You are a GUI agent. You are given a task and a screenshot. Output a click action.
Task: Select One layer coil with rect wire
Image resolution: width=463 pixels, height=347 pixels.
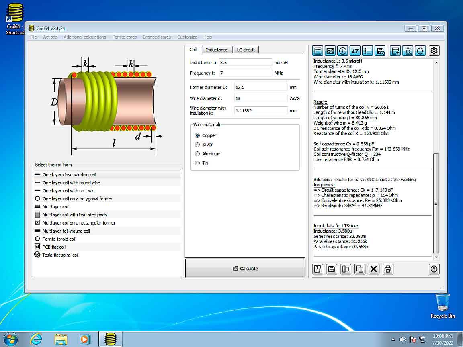(x=107, y=191)
